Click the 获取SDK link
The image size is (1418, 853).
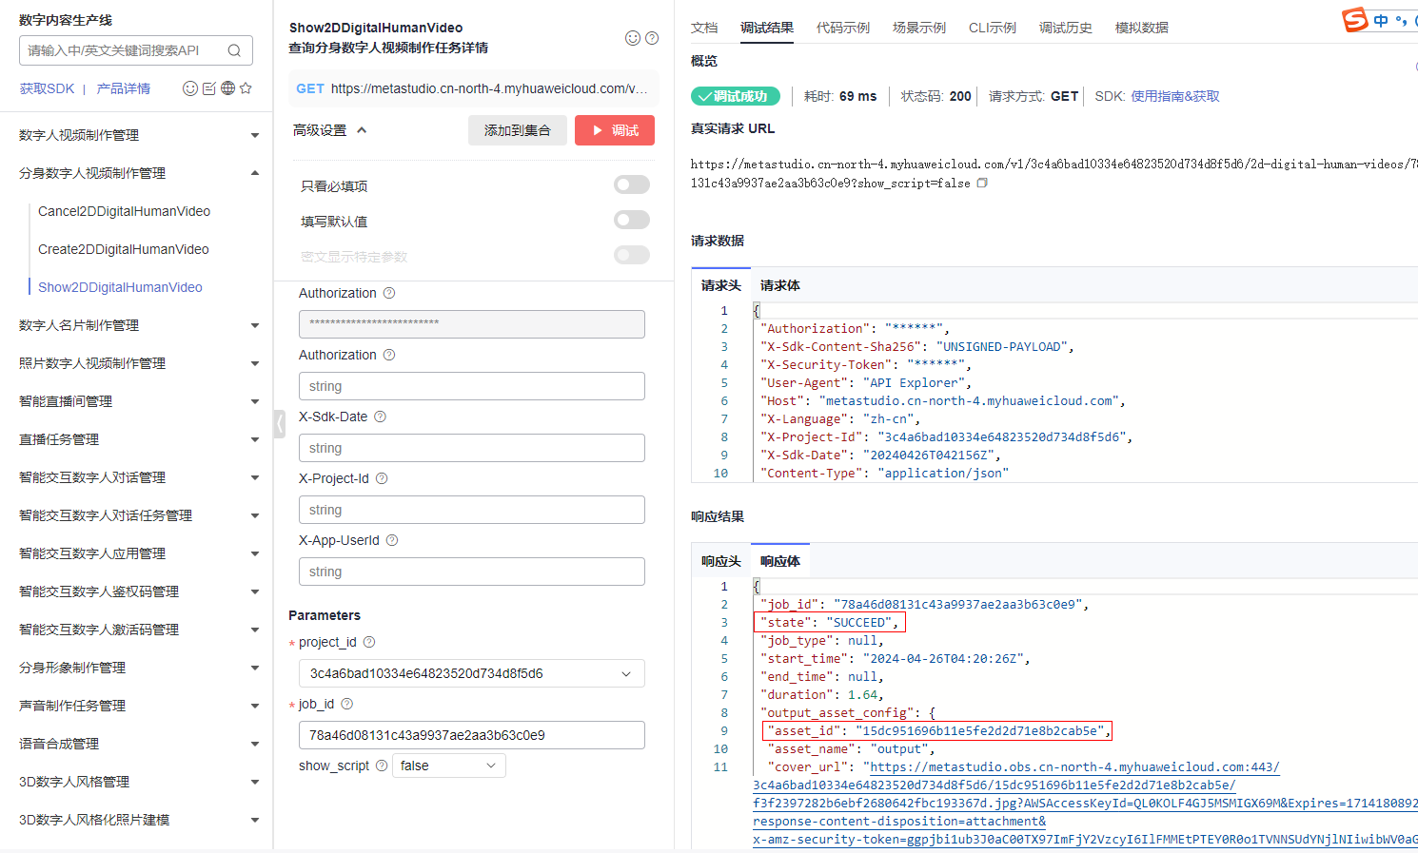[47, 88]
